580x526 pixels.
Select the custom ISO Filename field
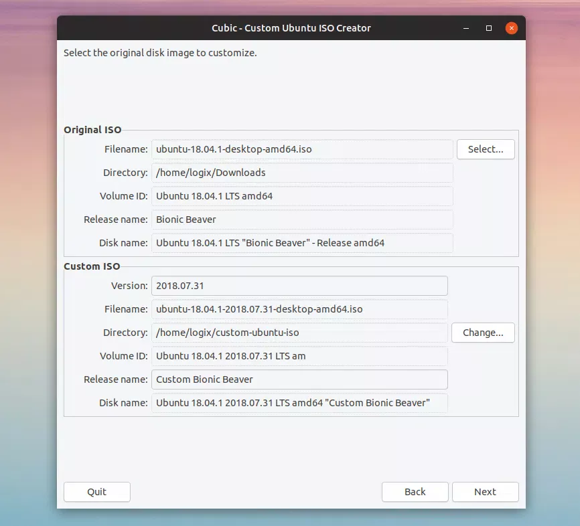click(x=299, y=309)
